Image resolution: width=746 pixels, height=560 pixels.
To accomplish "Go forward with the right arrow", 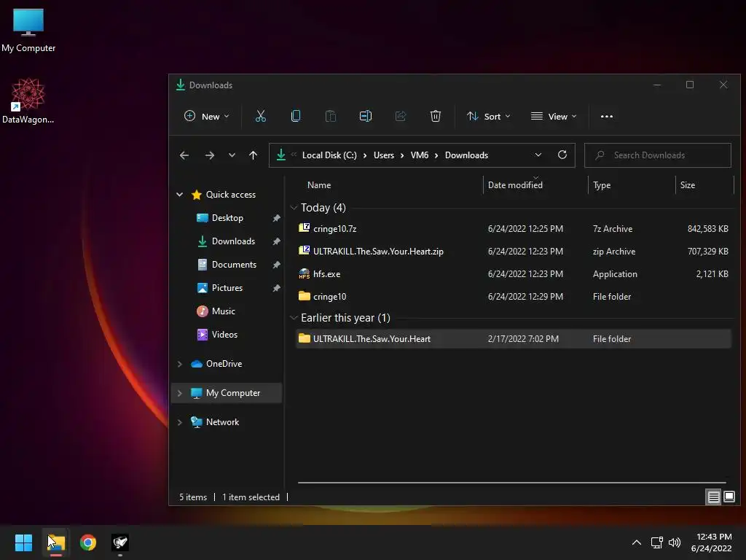I will (209, 155).
